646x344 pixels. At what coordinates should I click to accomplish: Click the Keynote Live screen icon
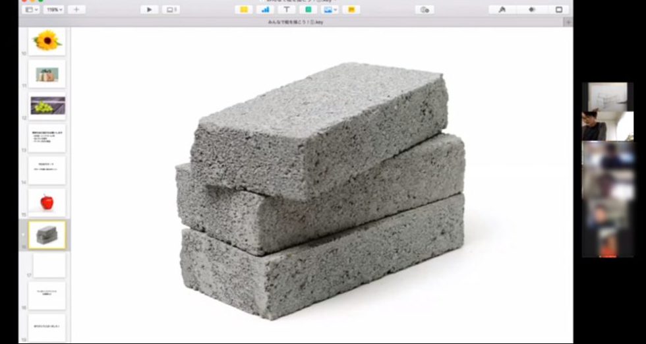coord(172,9)
